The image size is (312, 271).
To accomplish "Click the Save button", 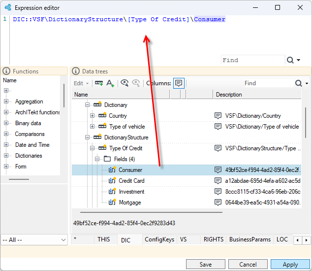I will (x=206, y=264).
